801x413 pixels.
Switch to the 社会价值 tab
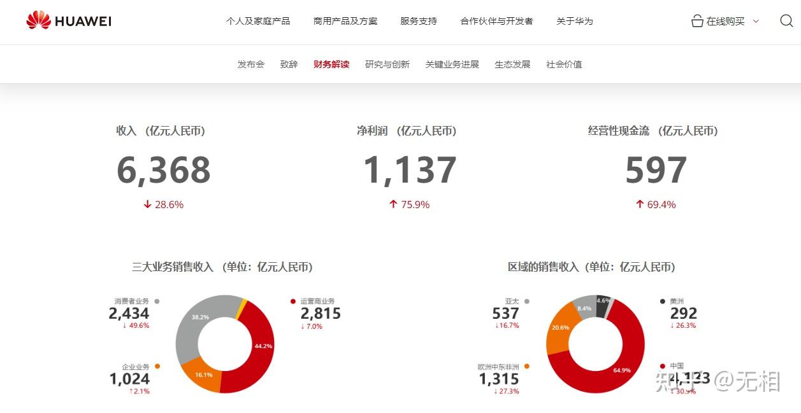click(x=564, y=64)
